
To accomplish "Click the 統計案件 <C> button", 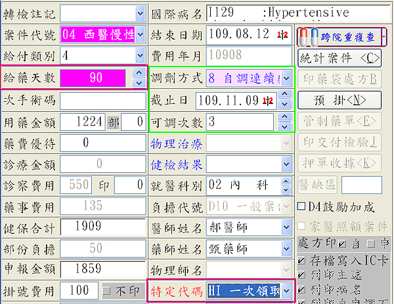I will (x=339, y=58).
